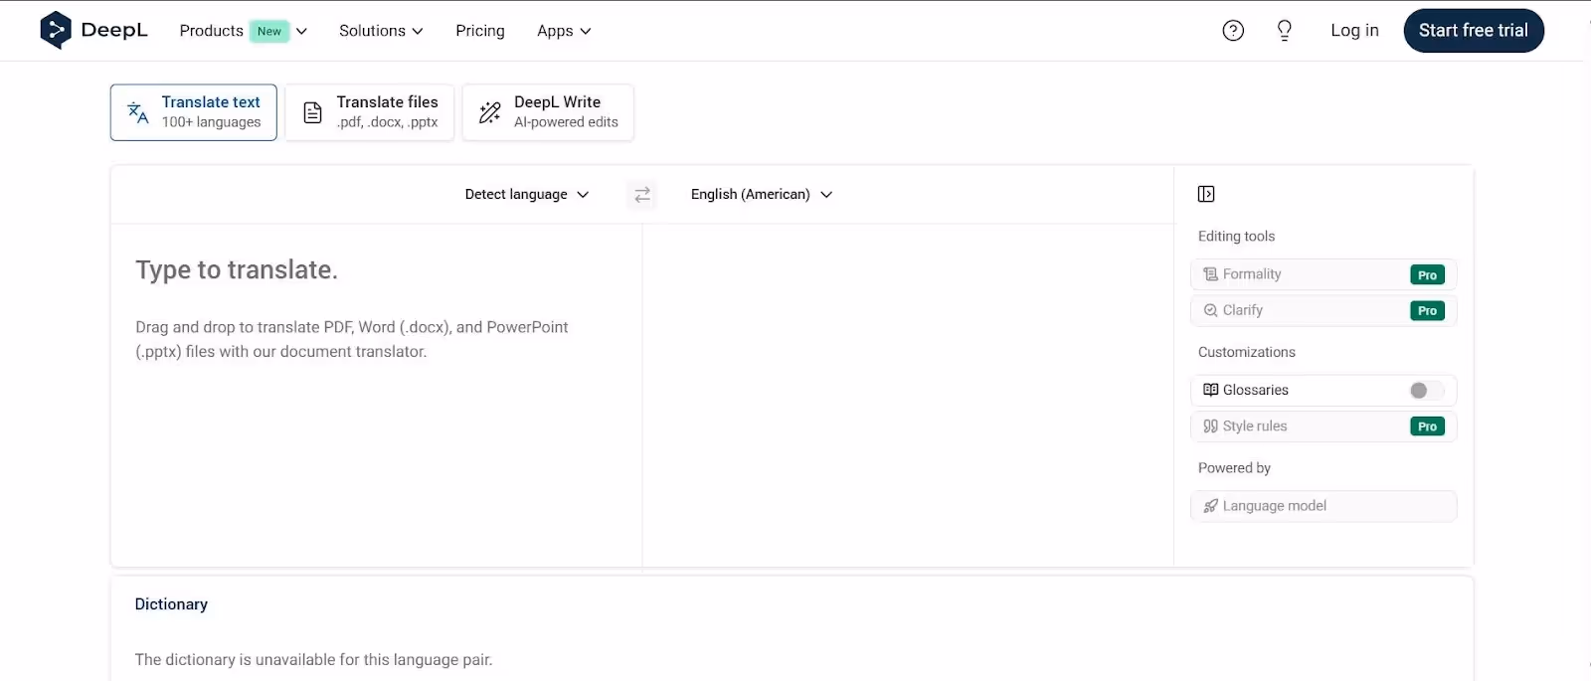Open Style rules customization

click(x=1323, y=426)
